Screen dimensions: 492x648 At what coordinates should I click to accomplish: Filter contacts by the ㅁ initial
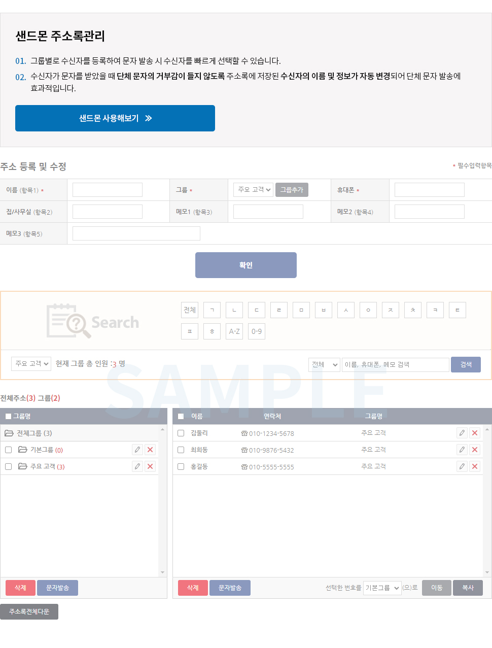pos(301,310)
